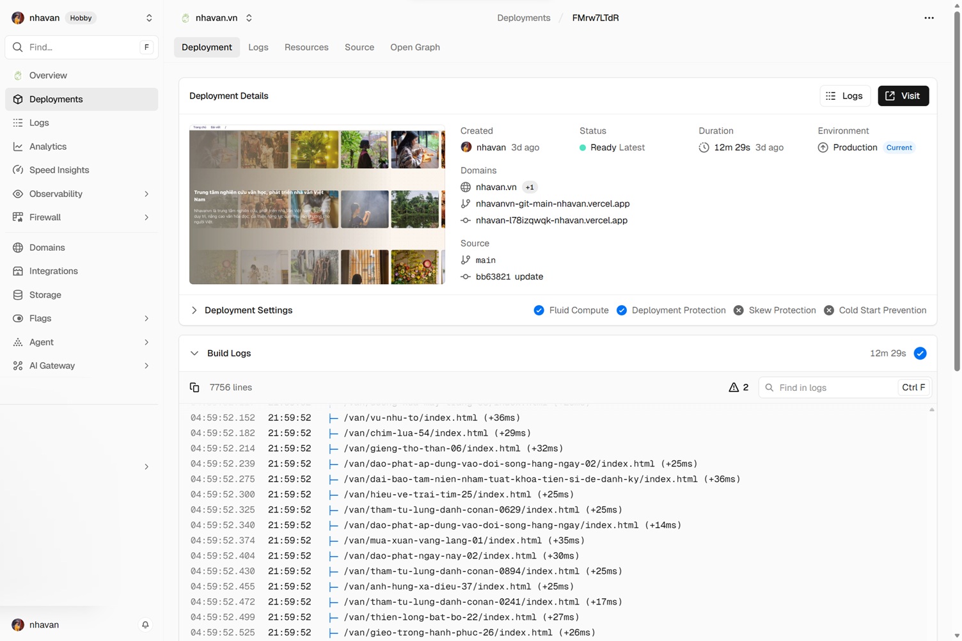Open Analytics from the sidebar
Viewport: 962px width, 641px height.
(48, 146)
